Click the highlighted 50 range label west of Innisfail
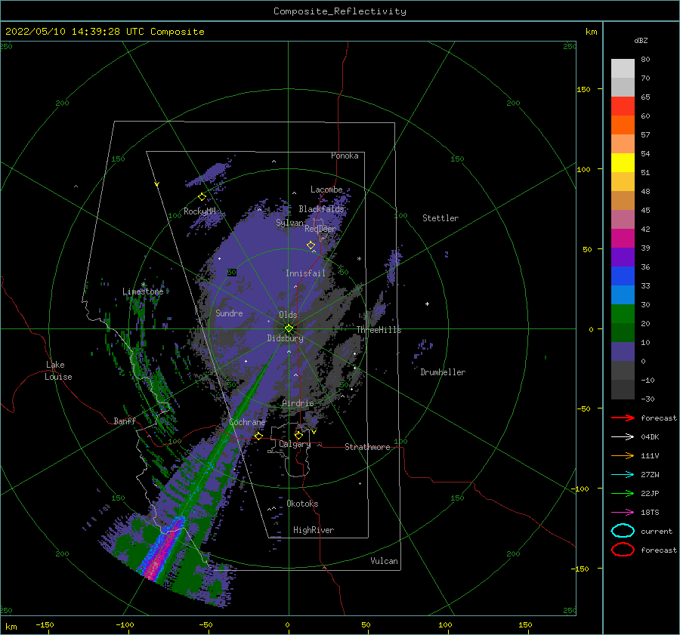680x635 pixels. pyautogui.click(x=232, y=273)
